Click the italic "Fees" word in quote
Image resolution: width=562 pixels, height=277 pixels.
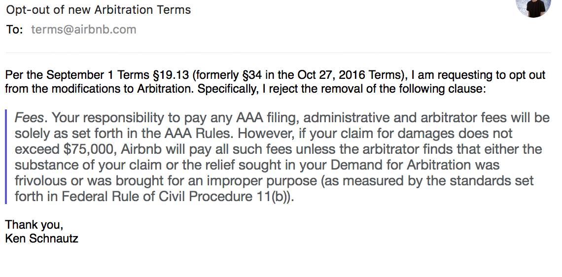pyautogui.click(x=30, y=118)
